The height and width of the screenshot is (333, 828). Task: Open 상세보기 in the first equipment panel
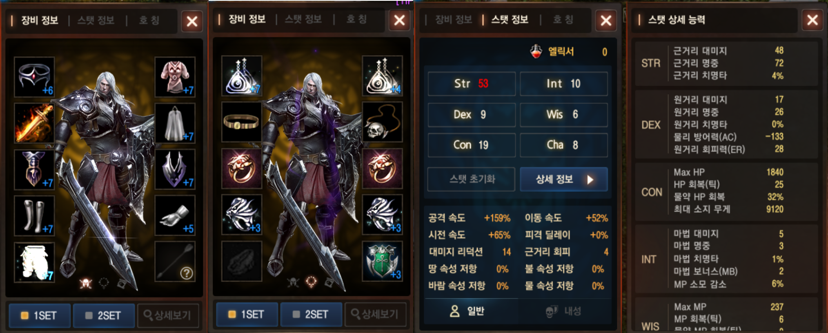pos(168,315)
